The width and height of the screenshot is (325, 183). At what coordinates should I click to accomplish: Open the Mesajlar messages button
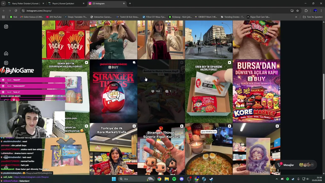coord(296,165)
